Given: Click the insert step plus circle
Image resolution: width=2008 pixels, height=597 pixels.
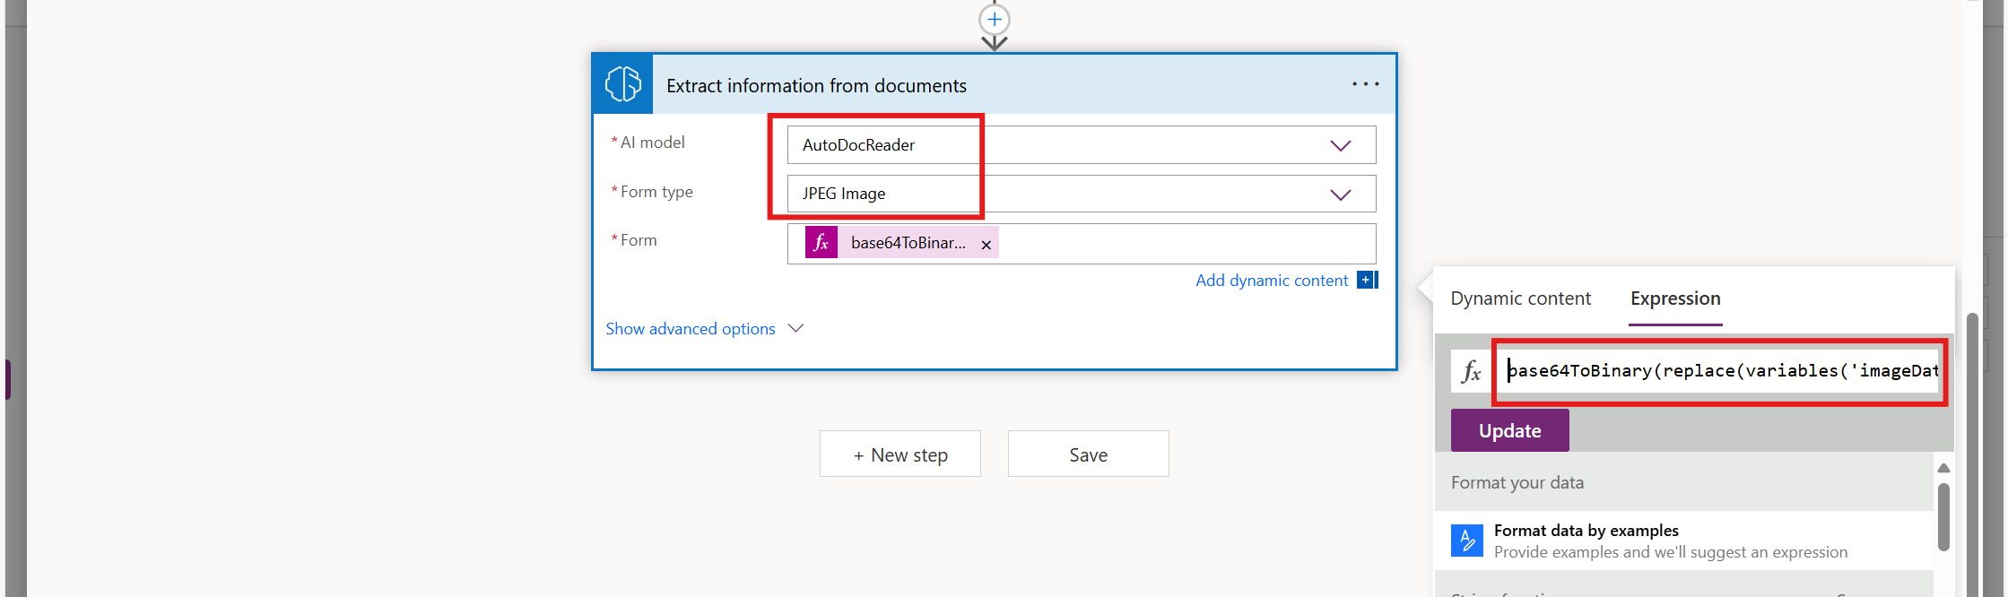Looking at the screenshot, I should click(x=994, y=19).
